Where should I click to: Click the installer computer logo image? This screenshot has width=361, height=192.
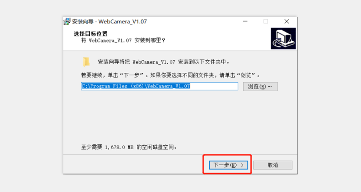(283, 39)
